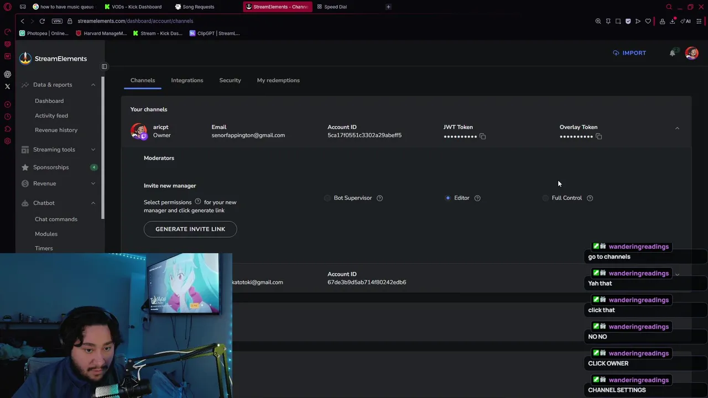Open Activity feed in the sidebar

pyautogui.click(x=51, y=116)
